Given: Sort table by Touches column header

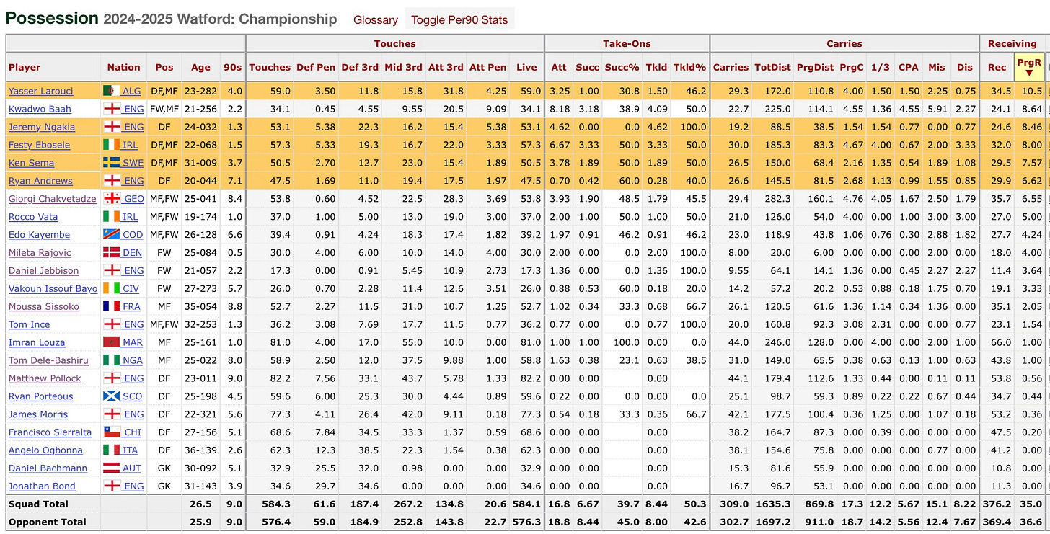Looking at the screenshot, I should tap(269, 67).
